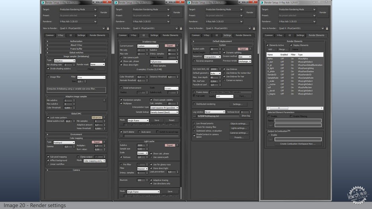Screen dimensions: 372x209
Task: Click lock-view icon in GI tab window
Action: click(x=181, y=29)
